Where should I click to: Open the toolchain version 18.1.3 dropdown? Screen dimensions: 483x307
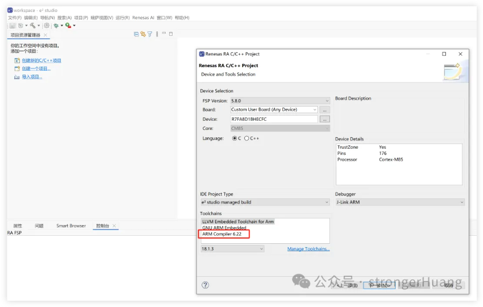[x=261, y=249]
